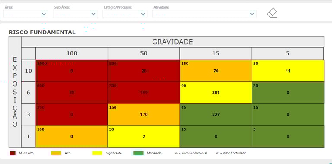
Task: Click the Gravidade column header 15
Action: click(216, 53)
